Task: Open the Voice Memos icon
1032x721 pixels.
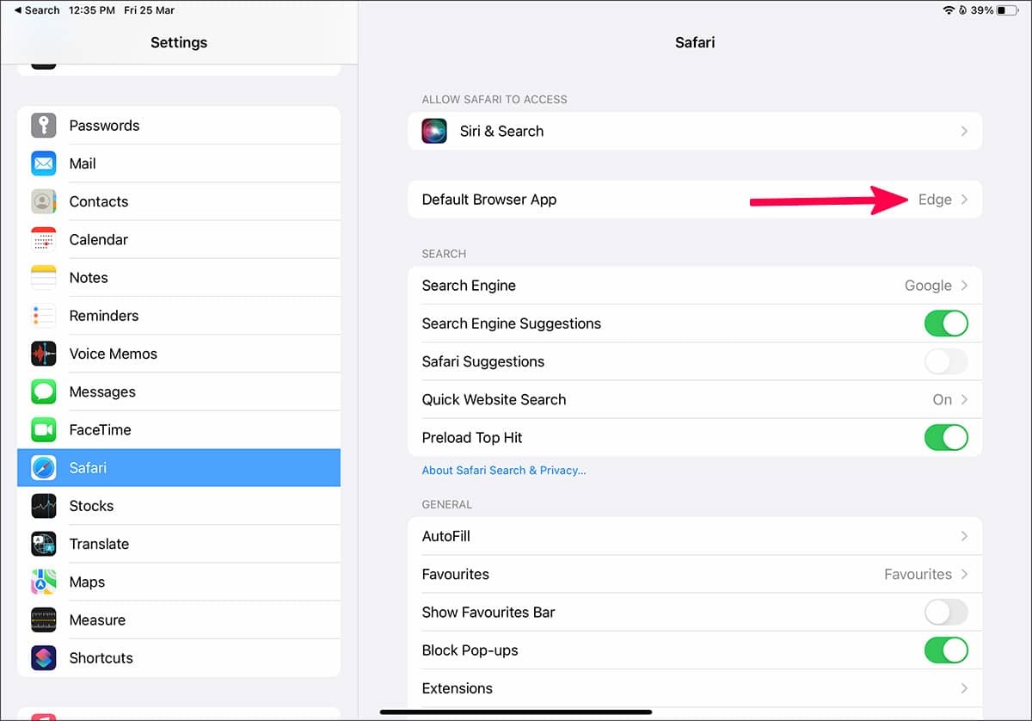Action: [x=44, y=354]
